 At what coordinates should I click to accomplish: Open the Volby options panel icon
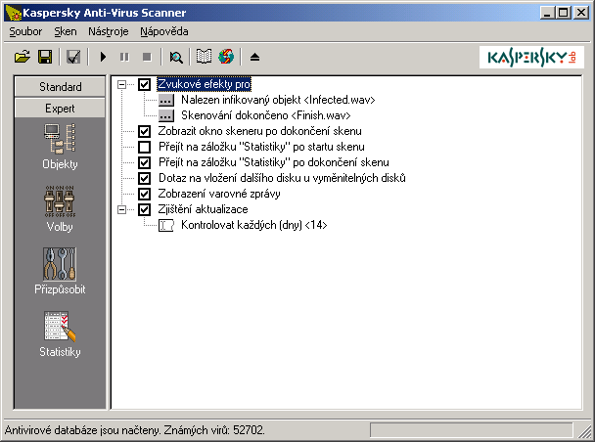(x=60, y=209)
